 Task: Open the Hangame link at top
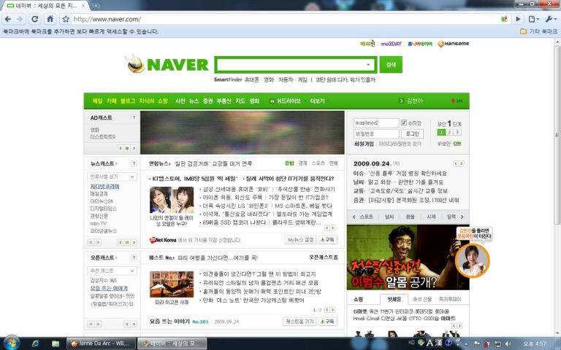coord(454,44)
